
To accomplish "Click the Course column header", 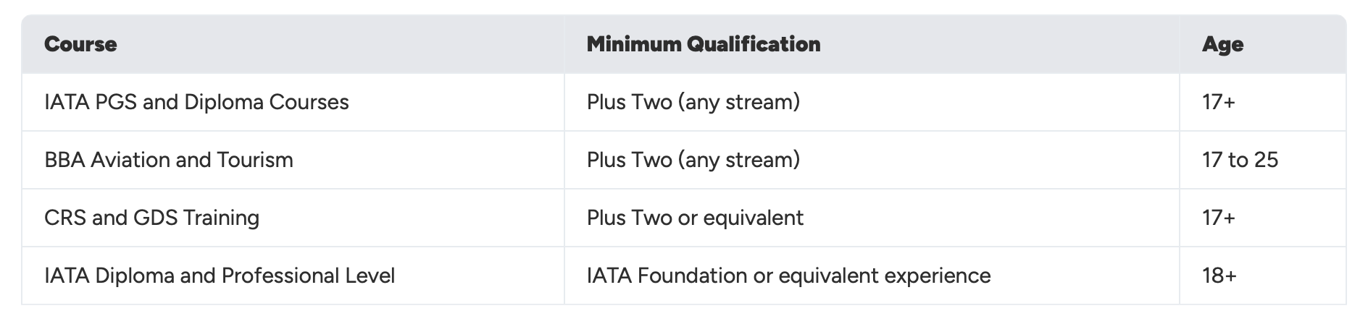I will point(80,44).
